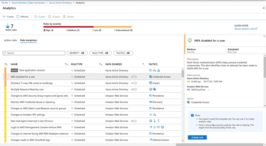Click Impact tactic icon in TI map row
This screenshot has width=266, height=146.
[x=150, y=83]
